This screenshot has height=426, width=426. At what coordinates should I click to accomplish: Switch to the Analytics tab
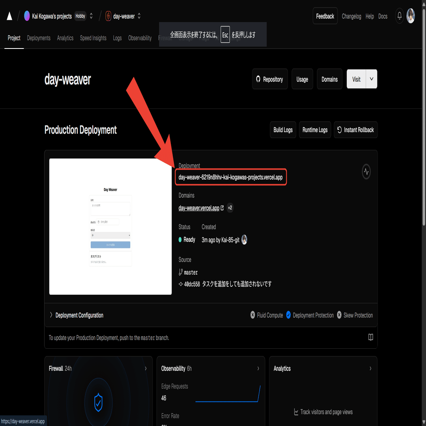[x=65, y=38]
